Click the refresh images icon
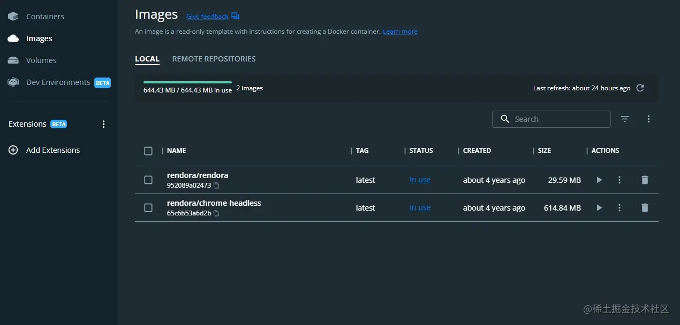This screenshot has height=325, width=680. coord(640,88)
